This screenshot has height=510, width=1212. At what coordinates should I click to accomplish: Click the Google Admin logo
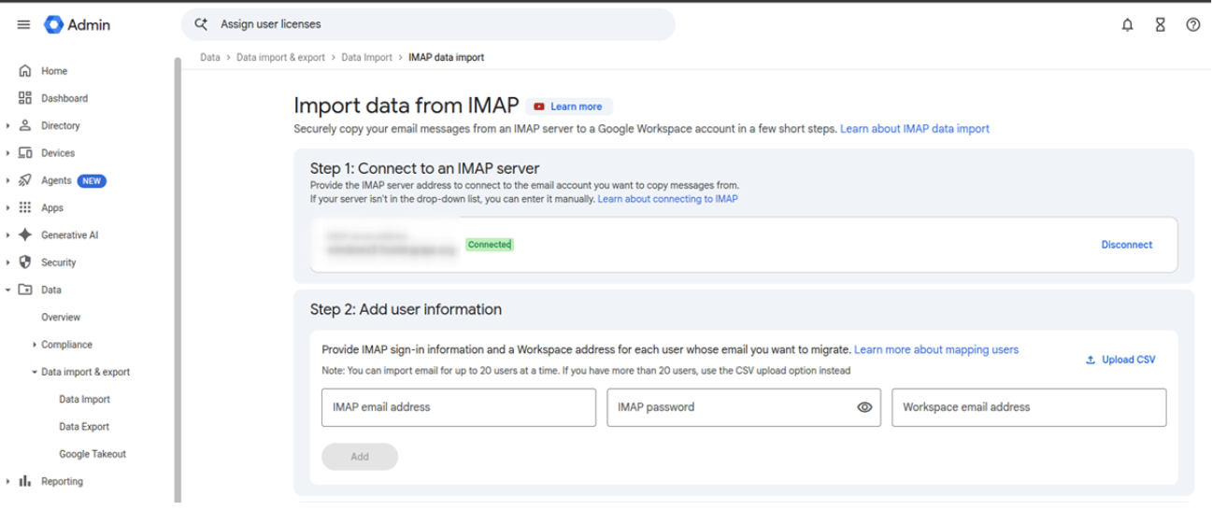[78, 25]
